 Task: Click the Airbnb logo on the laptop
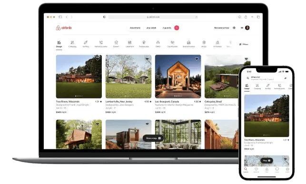click(64, 28)
